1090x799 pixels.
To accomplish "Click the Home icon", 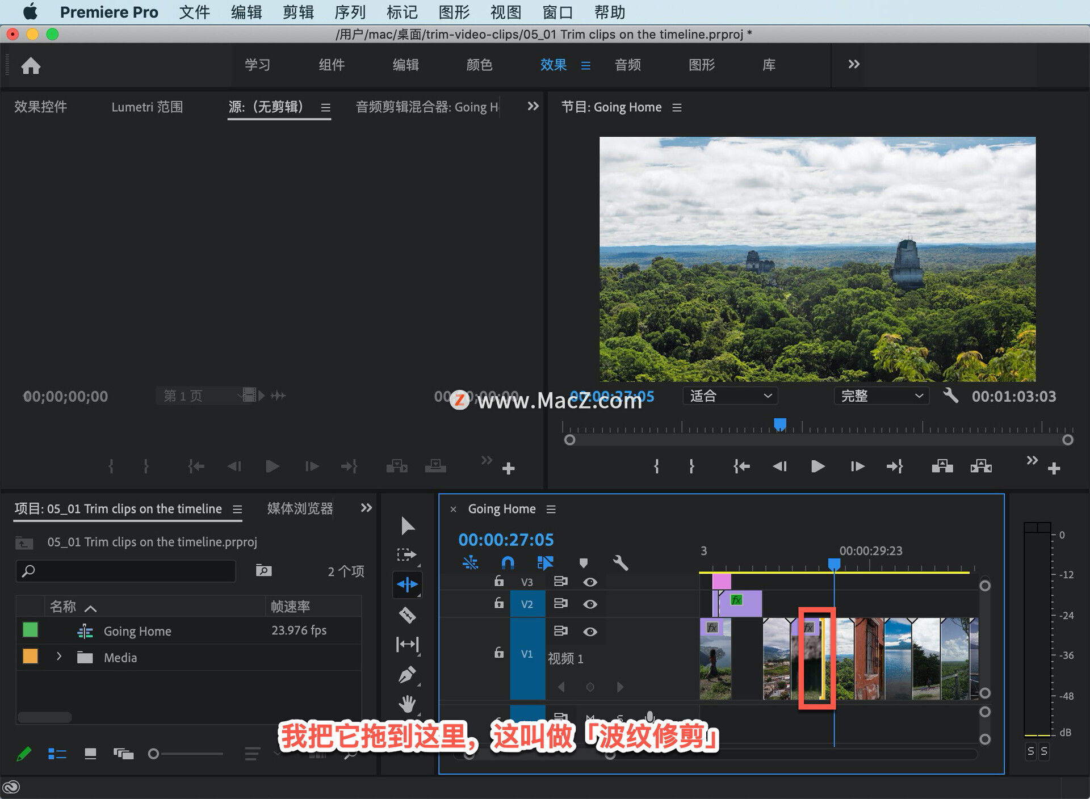I will coord(31,66).
